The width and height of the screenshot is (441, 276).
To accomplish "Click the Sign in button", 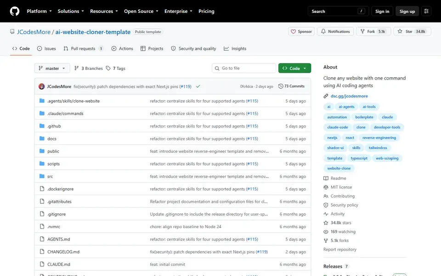I will click(x=382, y=11).
